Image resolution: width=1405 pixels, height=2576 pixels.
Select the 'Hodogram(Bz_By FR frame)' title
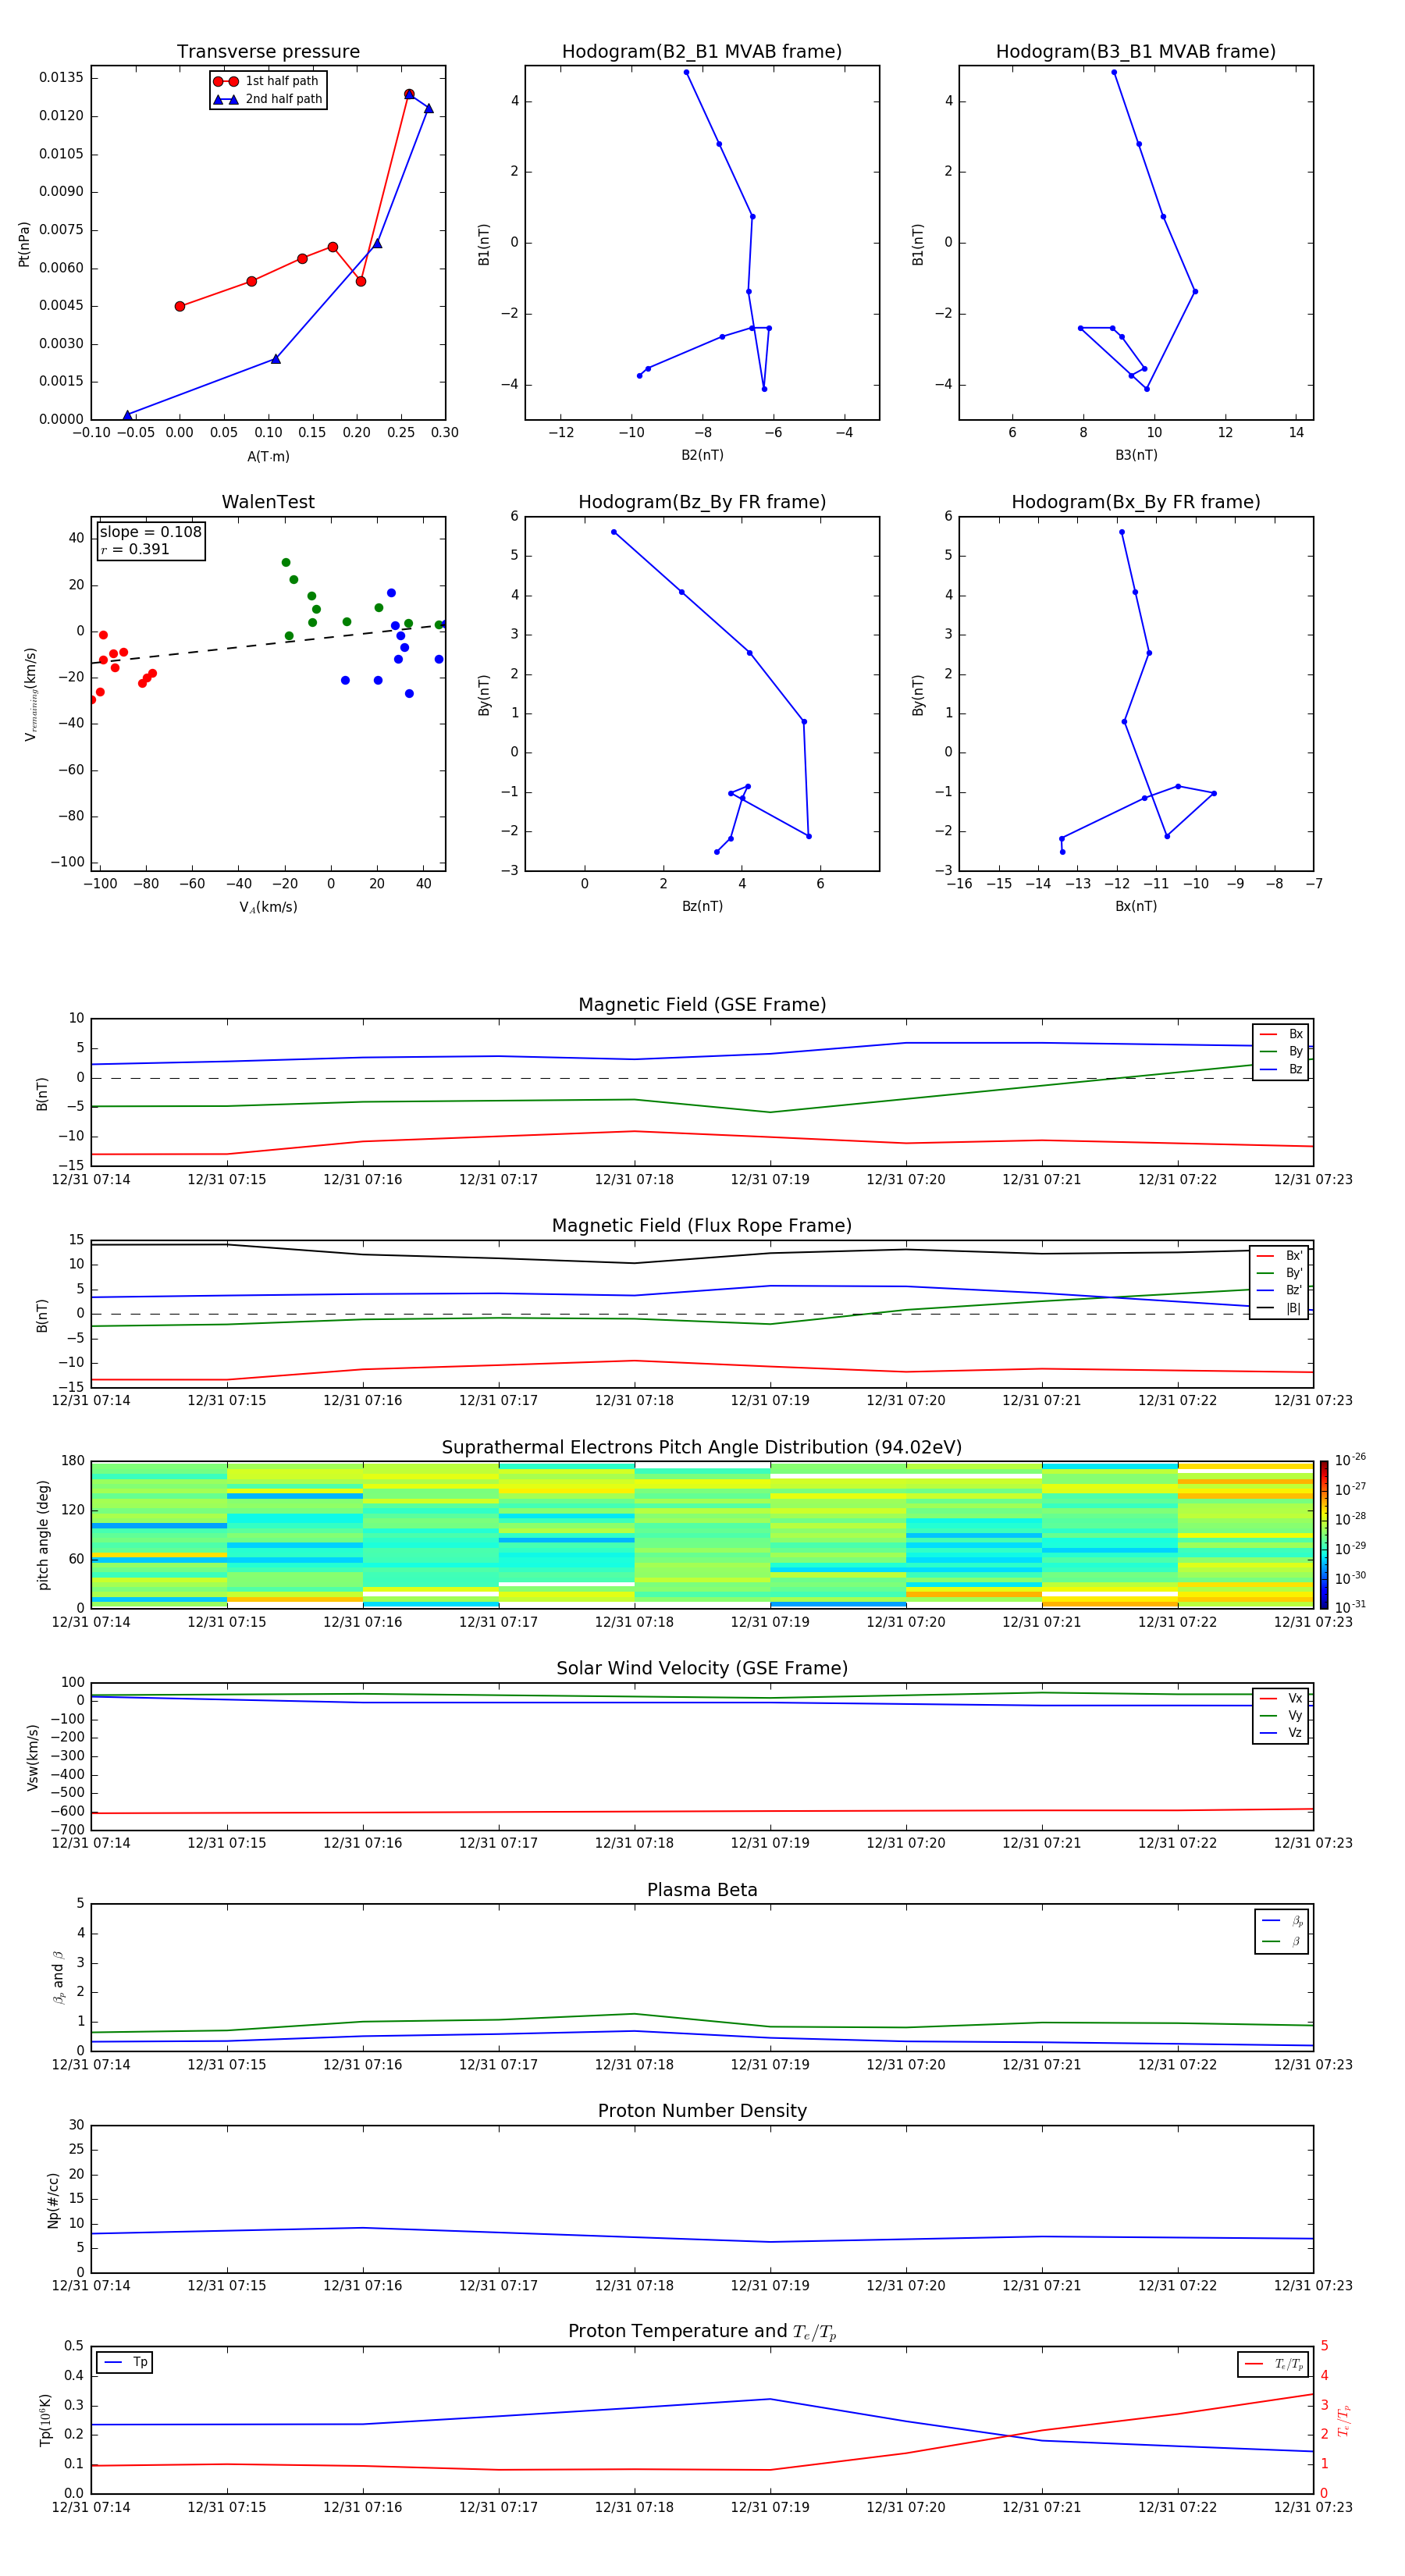702,502
